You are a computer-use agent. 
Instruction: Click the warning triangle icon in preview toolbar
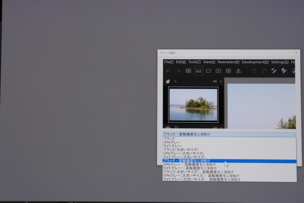click(238, 71)
